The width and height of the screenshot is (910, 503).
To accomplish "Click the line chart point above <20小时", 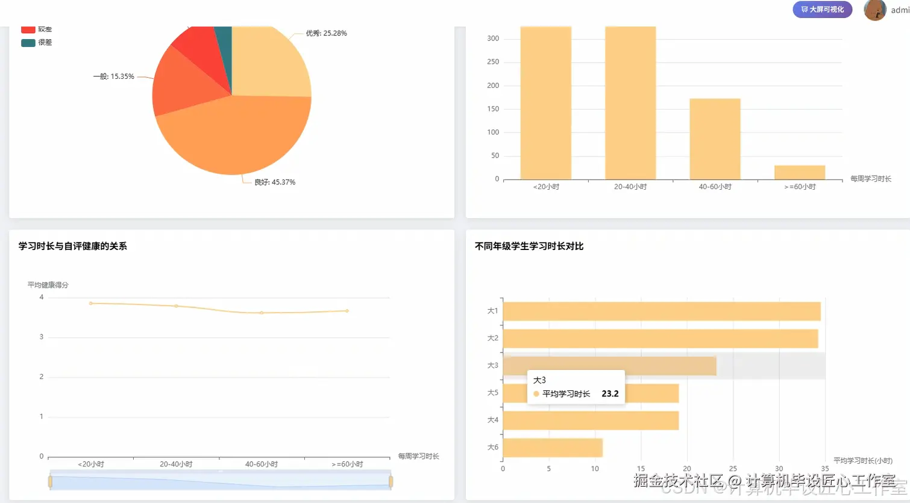I will (x=91, y=303).
